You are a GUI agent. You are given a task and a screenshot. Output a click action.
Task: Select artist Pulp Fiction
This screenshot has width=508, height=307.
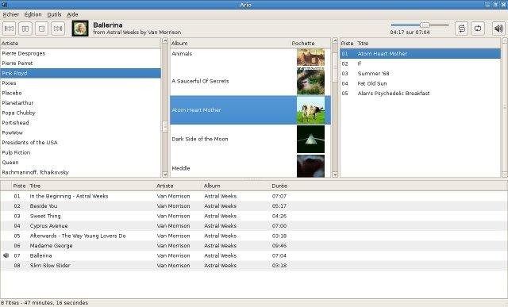point(80,152)
